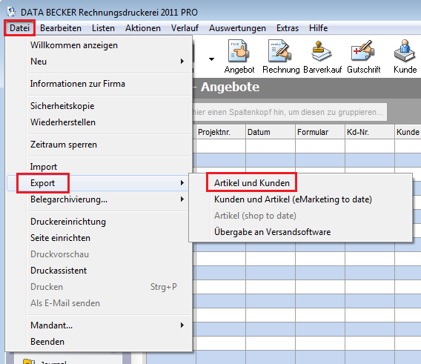Open the Listen menu
The height and width of the screenshot is (364, 421).
click(103, 28)
